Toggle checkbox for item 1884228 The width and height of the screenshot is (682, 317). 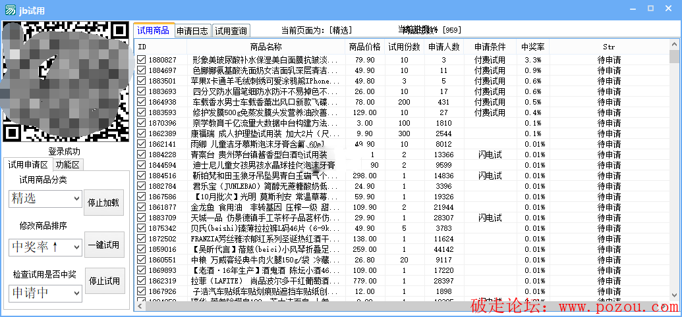point(142,155)
